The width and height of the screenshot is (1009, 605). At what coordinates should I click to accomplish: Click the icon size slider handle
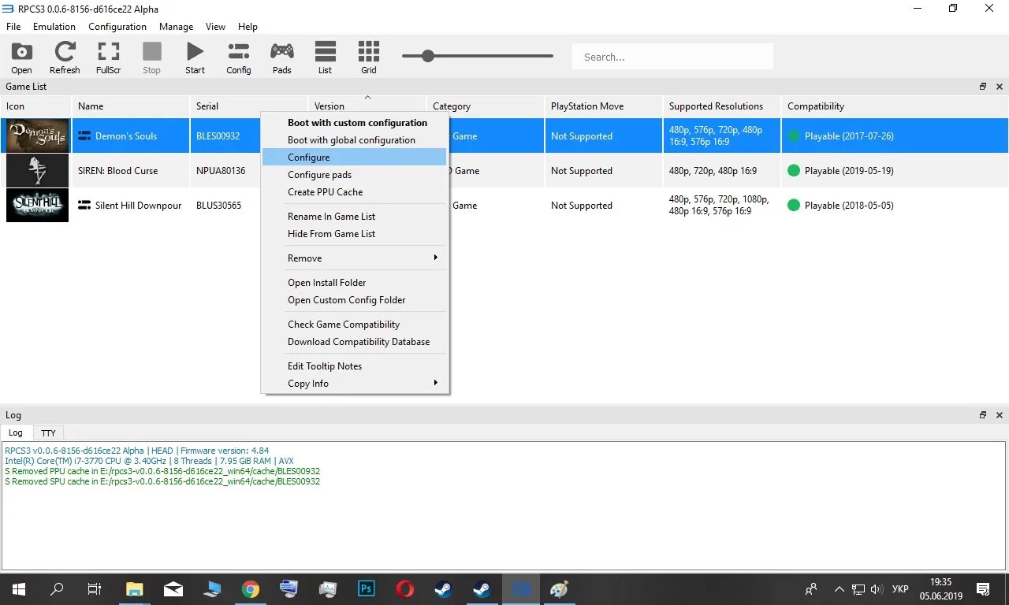pyautogui.click(x=427, y=56)
